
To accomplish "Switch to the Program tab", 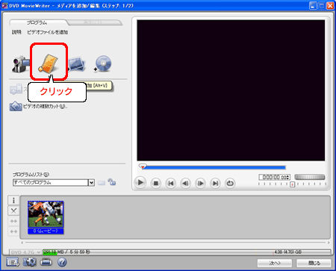I will tap(37, 22).
